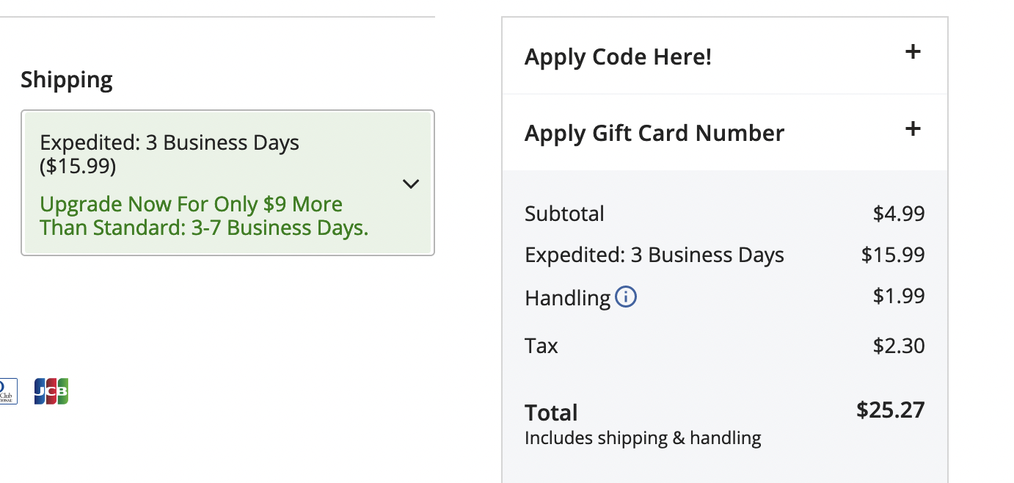1014x483 pixels.
Task: Click the $25.27 total amount
Action: [x=890, y=410]
